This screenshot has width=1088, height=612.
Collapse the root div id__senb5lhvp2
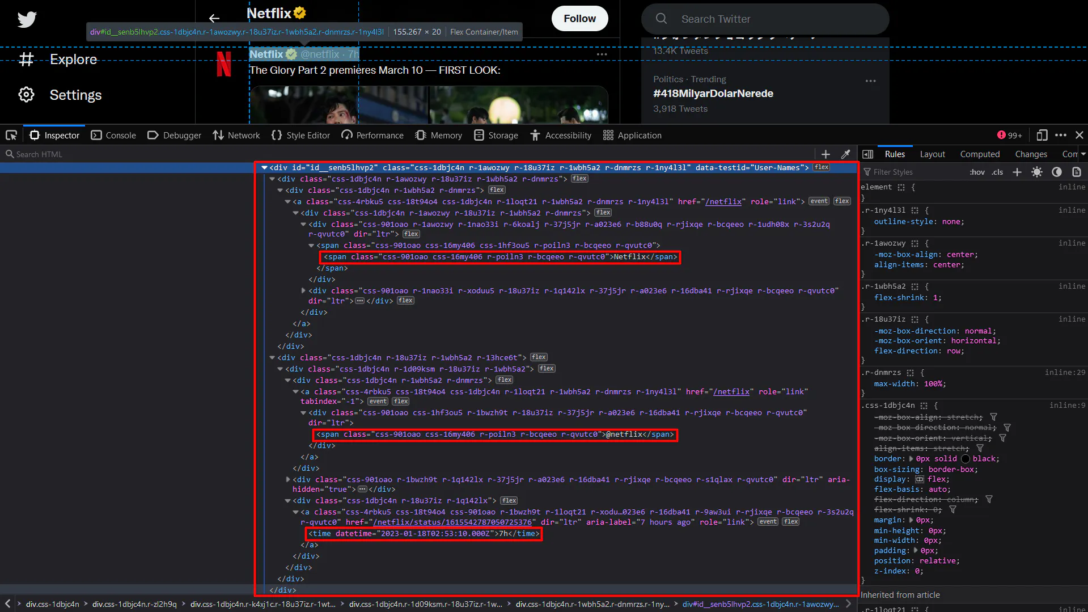point(264,167)
